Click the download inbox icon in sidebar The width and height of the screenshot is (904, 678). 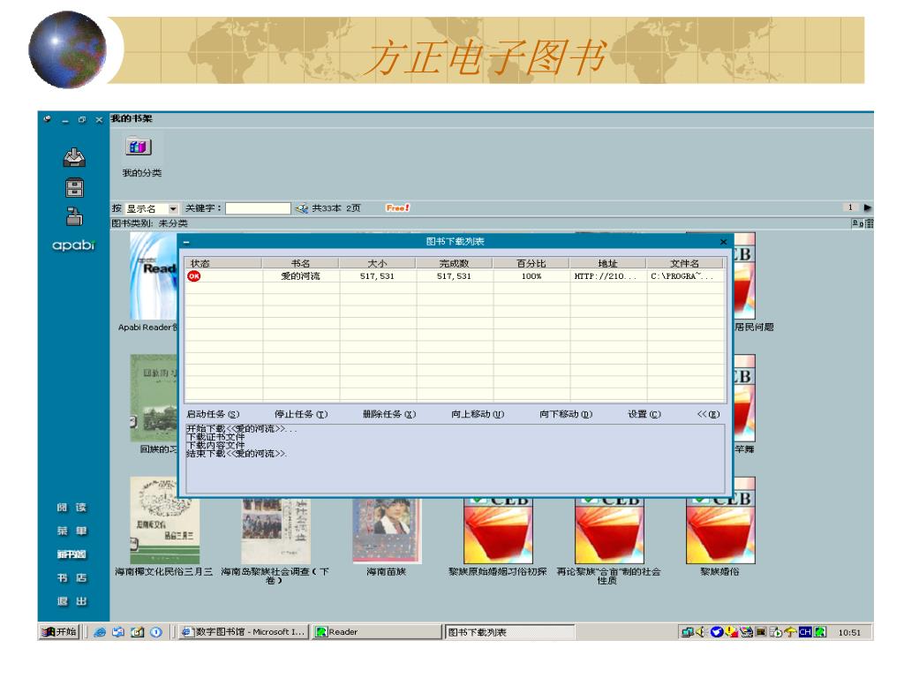coord(74,157)
